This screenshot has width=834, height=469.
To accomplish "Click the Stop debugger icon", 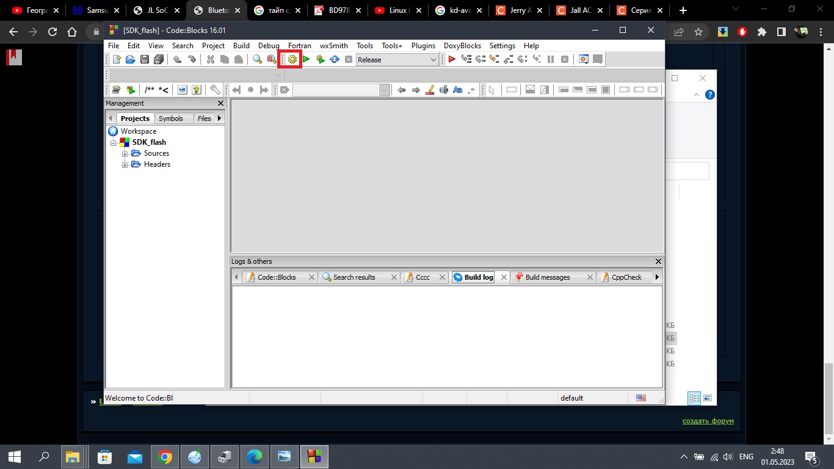I will pos(565,59).
